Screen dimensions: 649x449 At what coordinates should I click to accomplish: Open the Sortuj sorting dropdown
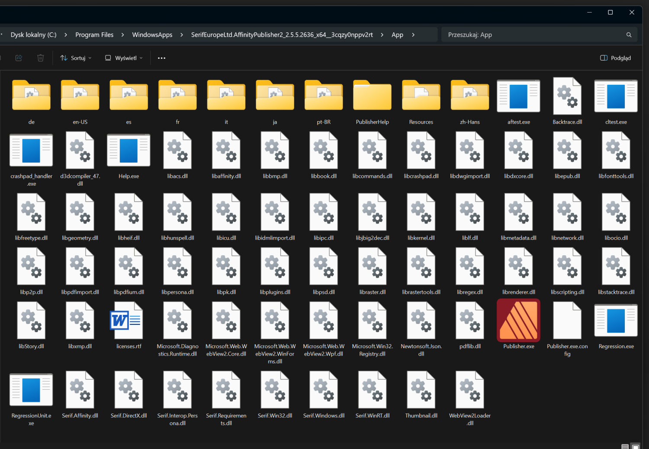[76, 58]
